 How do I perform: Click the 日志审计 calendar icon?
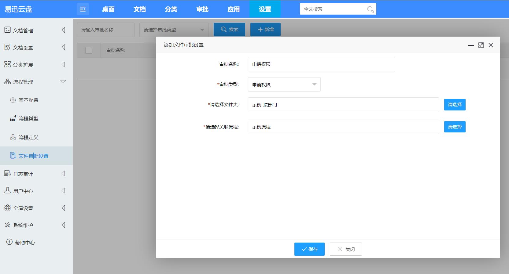[x=7, y=173]
